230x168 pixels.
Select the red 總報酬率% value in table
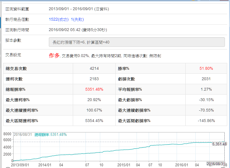pyautogui.click(x=94, y=90)
